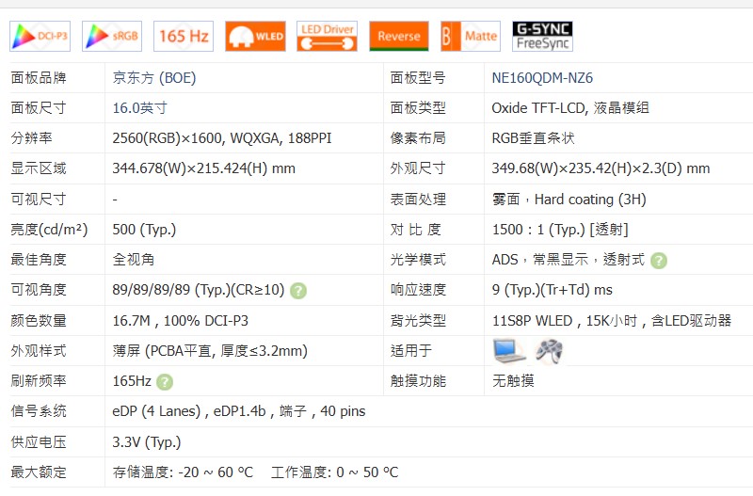
Task: Click the laptop application icon
Action: [x=509, y=351]
